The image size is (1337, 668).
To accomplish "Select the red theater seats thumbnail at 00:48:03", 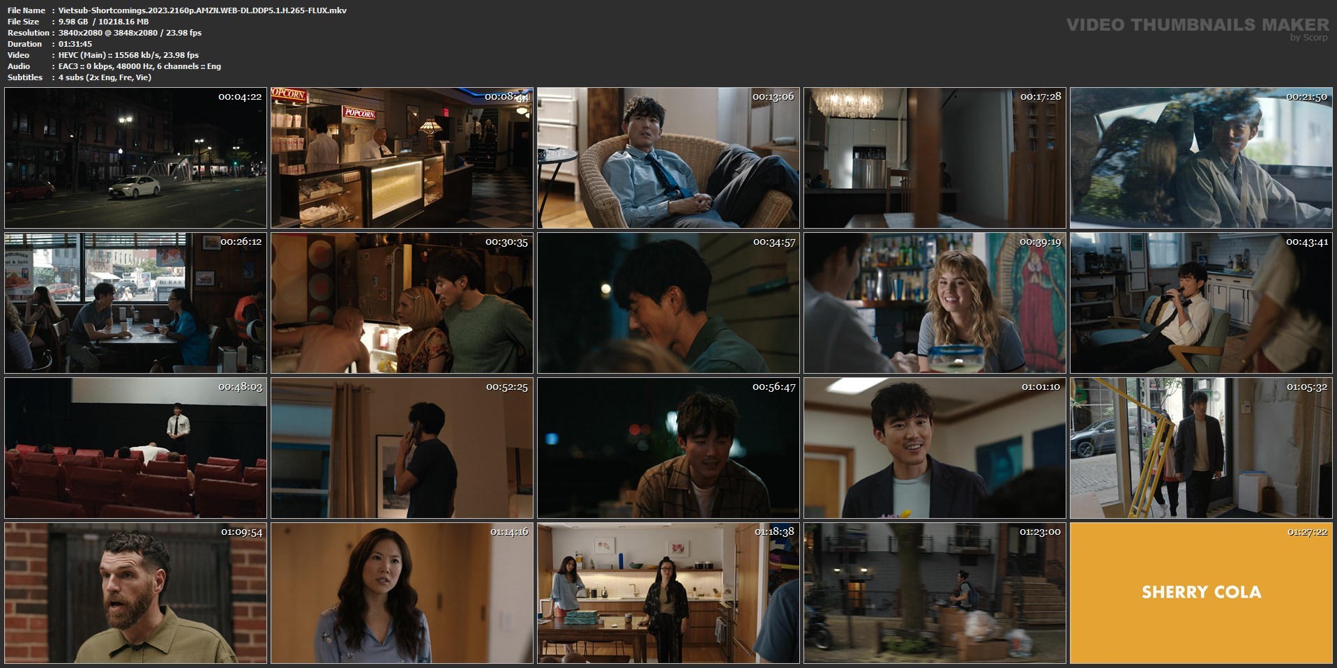I will pos(135,448).
